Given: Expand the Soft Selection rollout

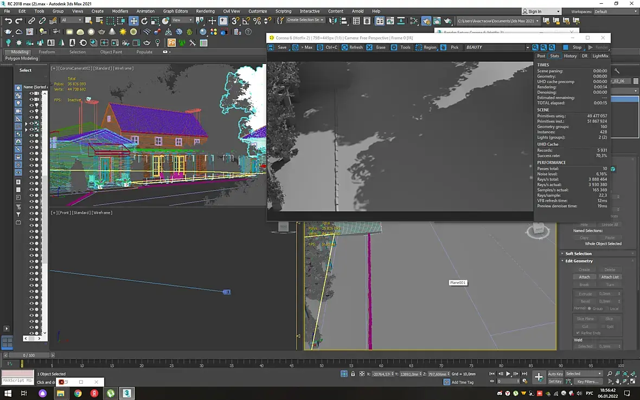Looking at the screenshot, I should pos(578,254).
